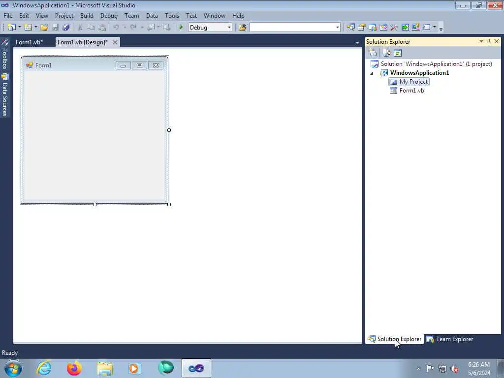Expand the Data Sources side panel
Image resolution: width=504 pixels, height=378 pixels.
(5, 95)
